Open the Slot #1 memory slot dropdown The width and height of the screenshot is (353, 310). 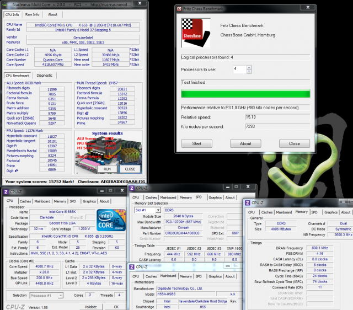(x=158, y=210)
